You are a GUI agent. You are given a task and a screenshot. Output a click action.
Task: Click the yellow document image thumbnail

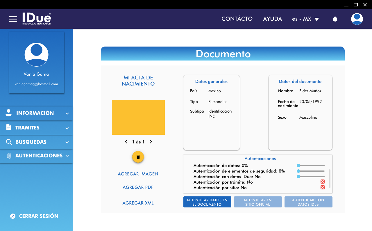[x=138, y=117]
